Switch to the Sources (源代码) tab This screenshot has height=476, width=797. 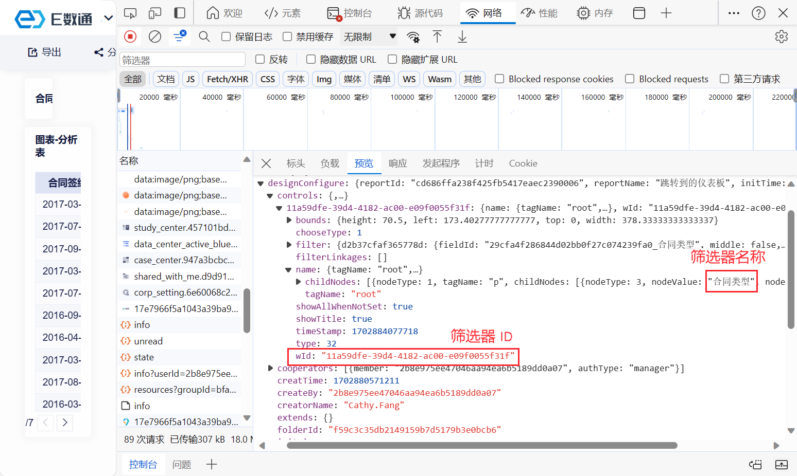(x=420, y=13)
